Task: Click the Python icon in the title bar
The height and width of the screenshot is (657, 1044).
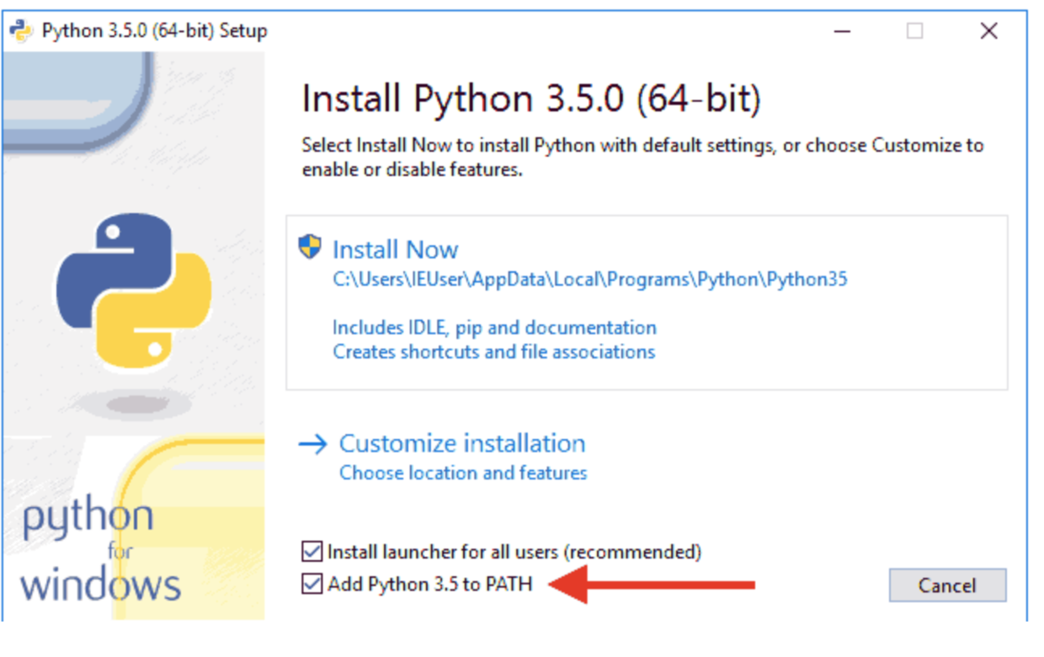Action: tap(21, 31)
